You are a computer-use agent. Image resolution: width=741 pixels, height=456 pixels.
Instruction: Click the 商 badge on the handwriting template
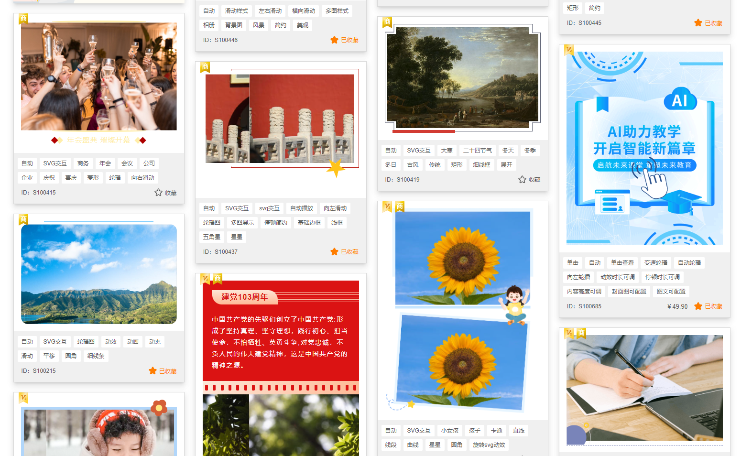click(x=581, y=332)
